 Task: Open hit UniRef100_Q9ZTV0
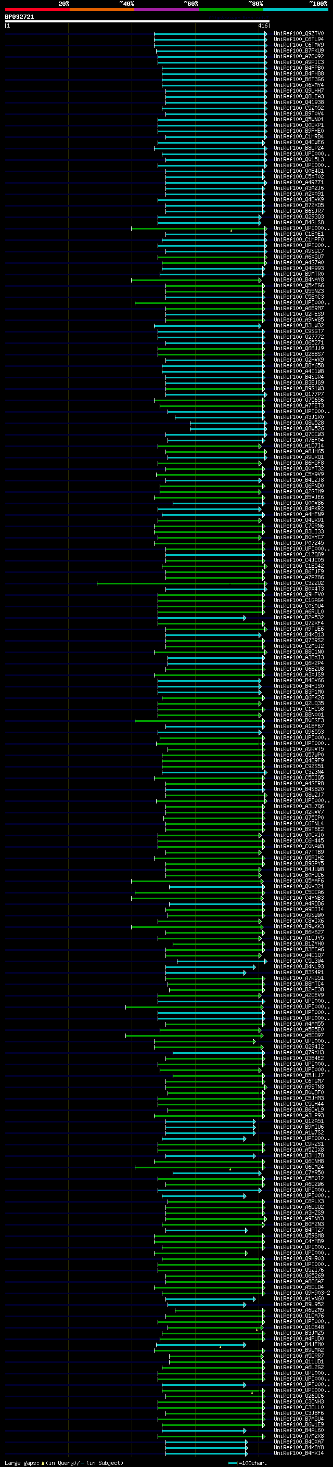pos(298,34)
